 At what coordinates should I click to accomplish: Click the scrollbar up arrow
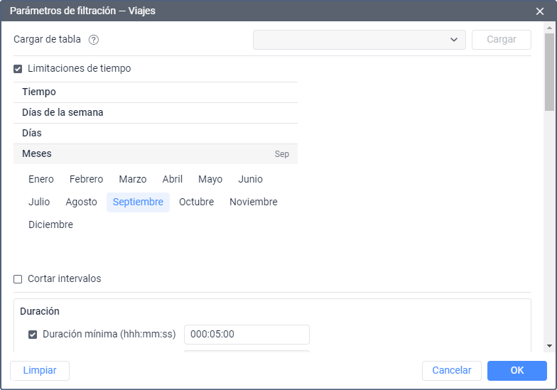pyautogui.click(x=549, y=28)
